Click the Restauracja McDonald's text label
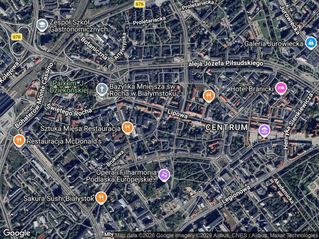 coord(64,141)
